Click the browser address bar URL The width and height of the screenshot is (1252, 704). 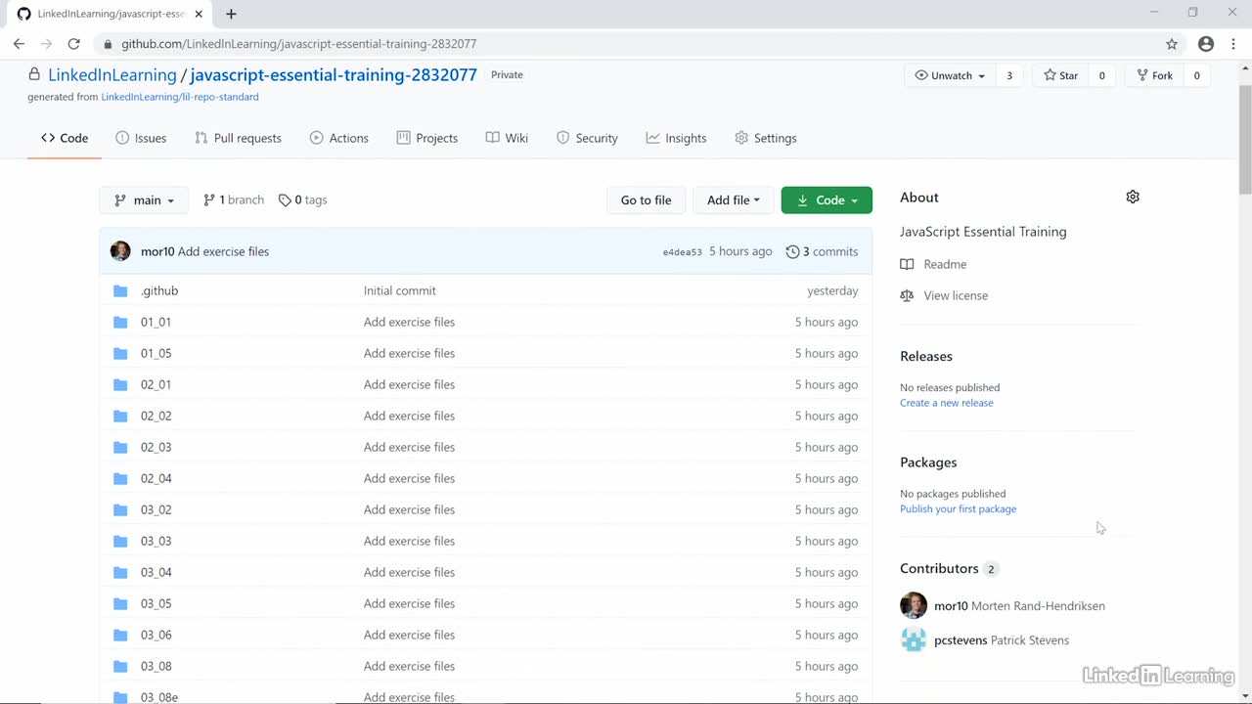[298, 44]
